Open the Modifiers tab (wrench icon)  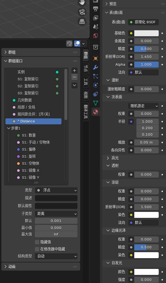pyautogui.click(x=96, y=67)
